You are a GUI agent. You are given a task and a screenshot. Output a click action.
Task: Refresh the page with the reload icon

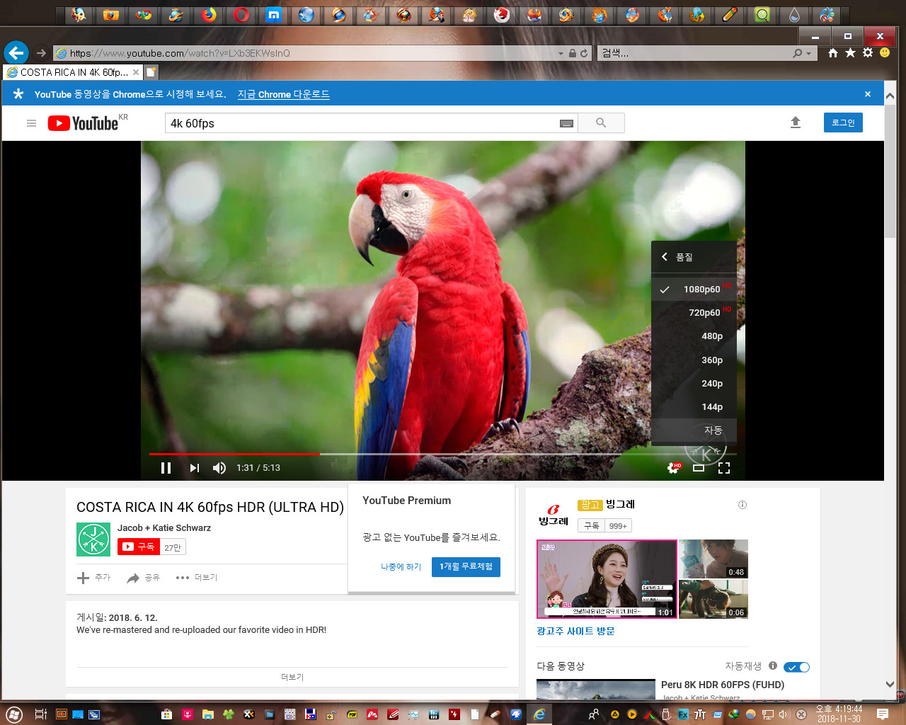click(584, 53)
